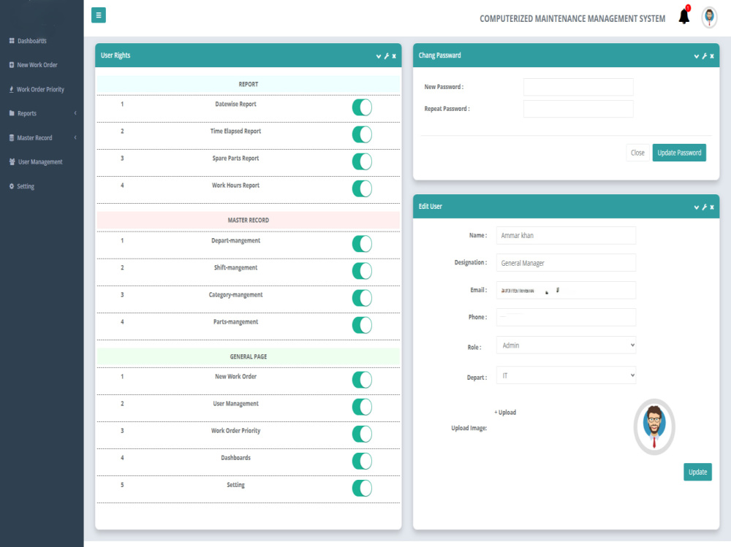Toggle Work Hours Report switch
The height and width of the screenshot is (547, 731).
point(362,188)
